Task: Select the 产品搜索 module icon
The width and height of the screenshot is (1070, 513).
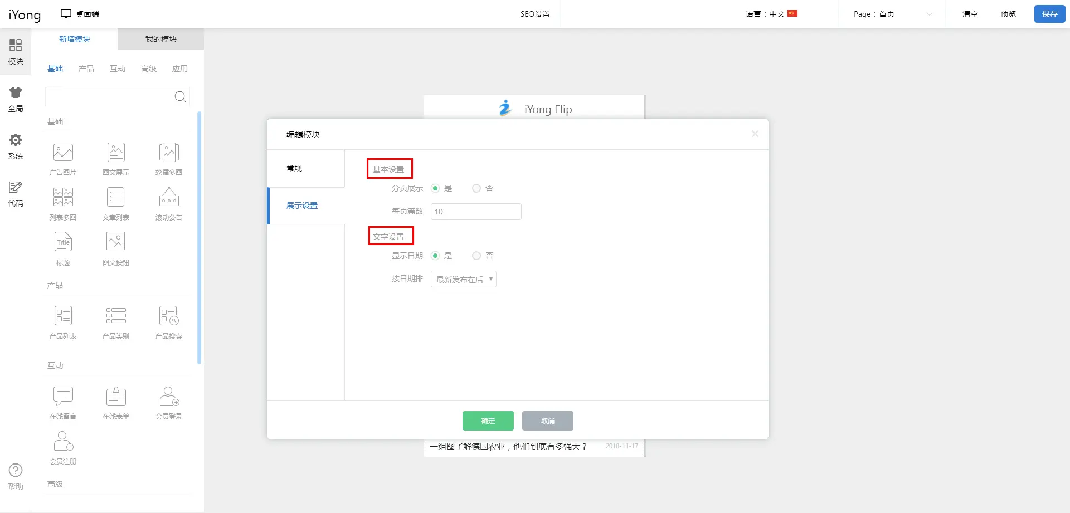Action: tap(169, 316)
